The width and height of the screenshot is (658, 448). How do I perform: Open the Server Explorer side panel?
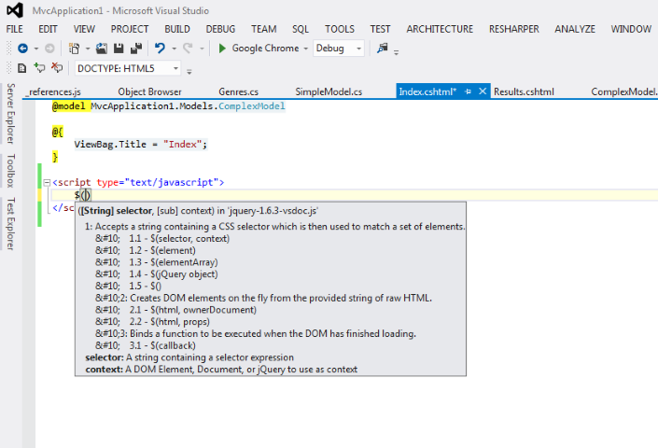(10, 113)
